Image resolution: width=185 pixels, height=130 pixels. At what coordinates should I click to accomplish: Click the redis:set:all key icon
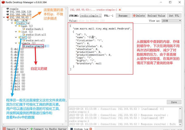24,40
